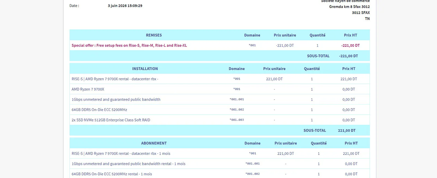Select the RISE-S AMD Ryzen rental installation row
Viewport: 437px width, 178px height.
pos(220,79)
